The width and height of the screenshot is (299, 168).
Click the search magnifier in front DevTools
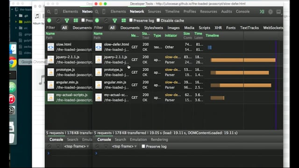pos(97,12)
